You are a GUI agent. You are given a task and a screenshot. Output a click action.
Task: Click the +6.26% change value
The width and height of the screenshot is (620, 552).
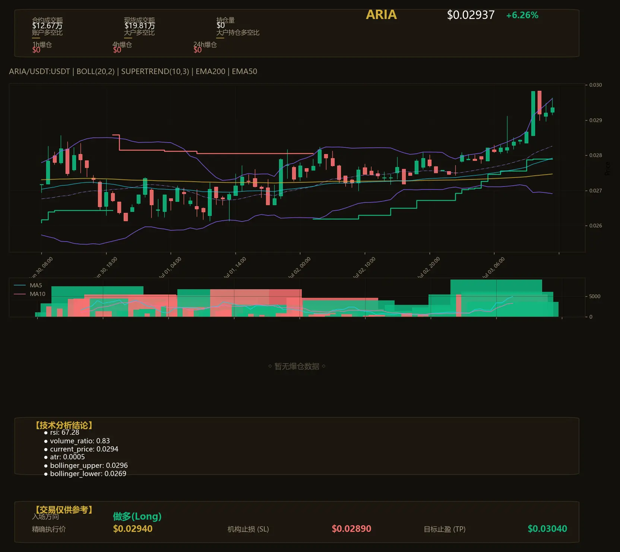(x=522, y=15)
